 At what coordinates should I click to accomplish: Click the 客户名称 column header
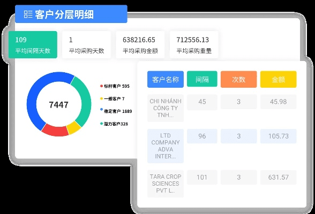[x=166, y=79]
